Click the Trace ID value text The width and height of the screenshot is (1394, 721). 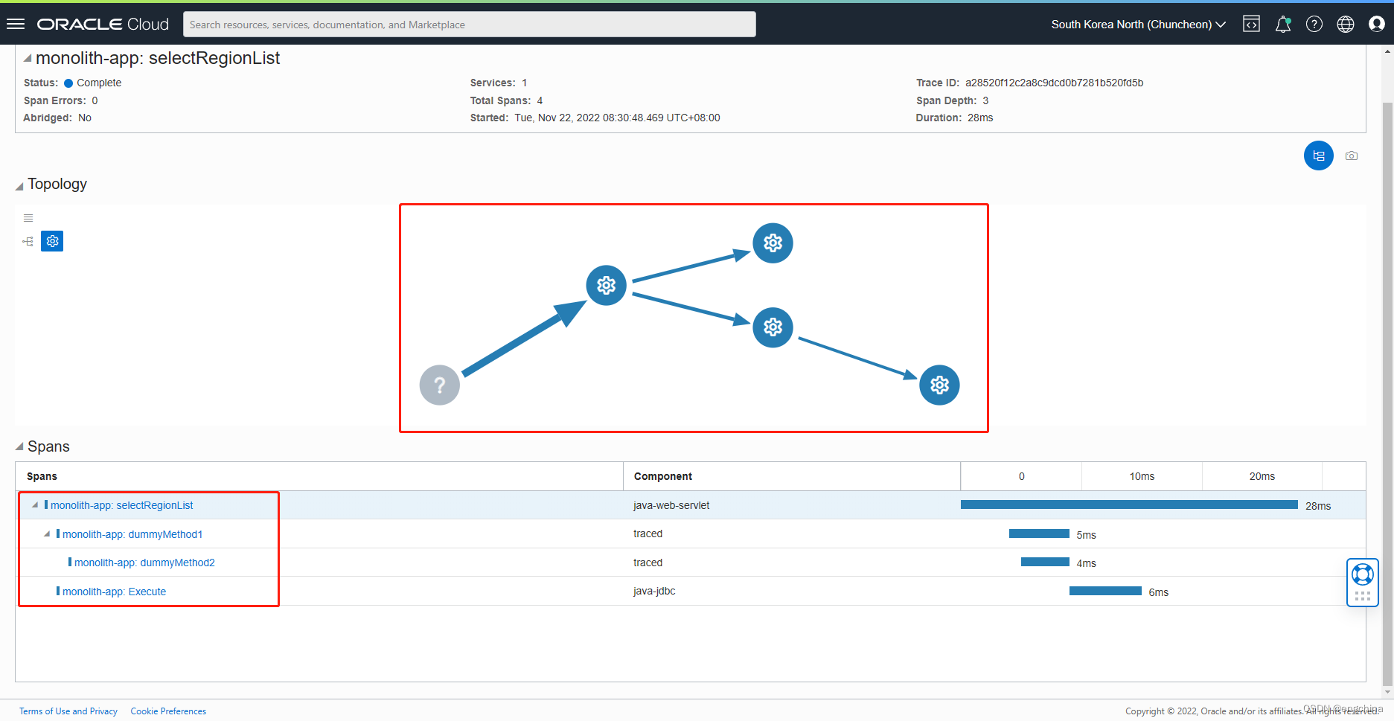(x=1054, y=83)
